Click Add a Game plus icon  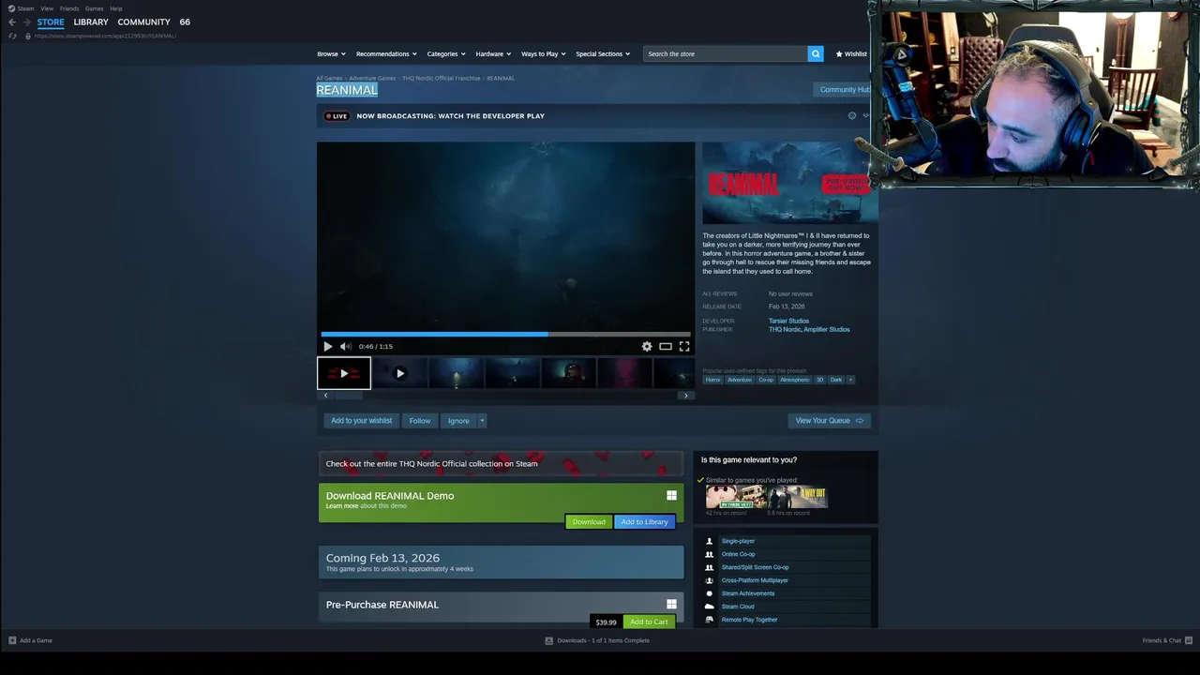pos(12,640)
